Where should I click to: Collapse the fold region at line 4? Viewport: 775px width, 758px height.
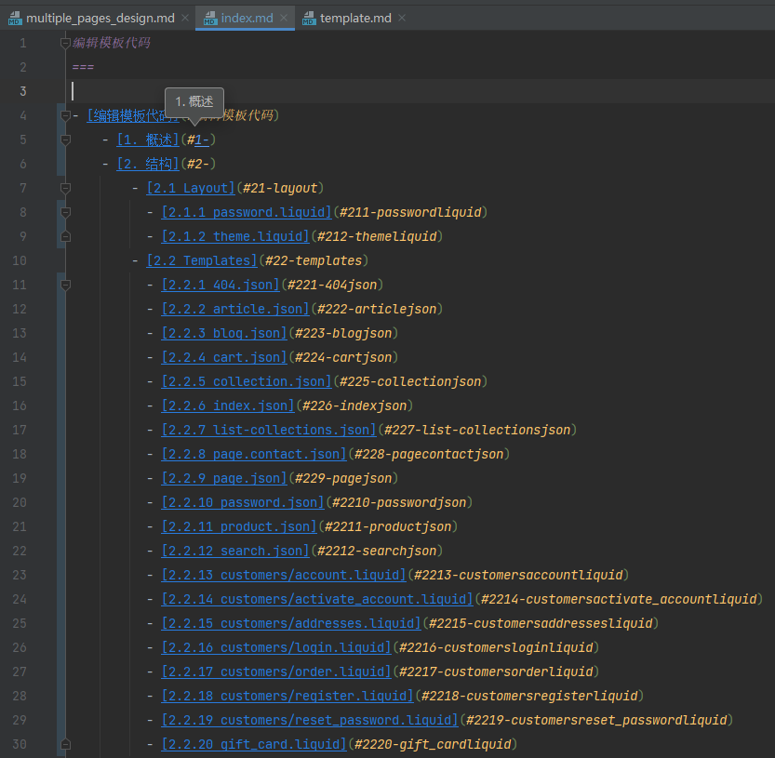click(x=65, y=115)
